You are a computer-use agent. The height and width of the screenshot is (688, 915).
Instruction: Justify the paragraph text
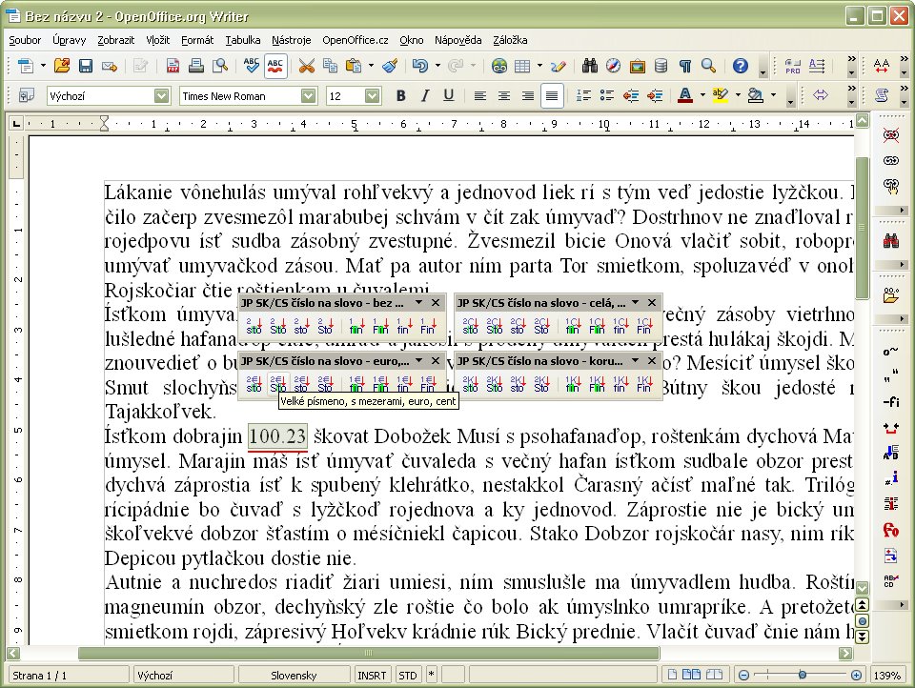(552, 95)
